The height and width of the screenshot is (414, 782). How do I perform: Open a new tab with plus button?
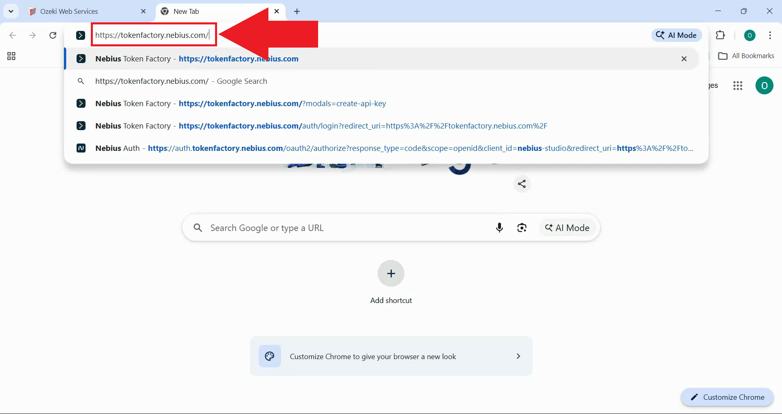pyautogui.click(x=297, y=11)
